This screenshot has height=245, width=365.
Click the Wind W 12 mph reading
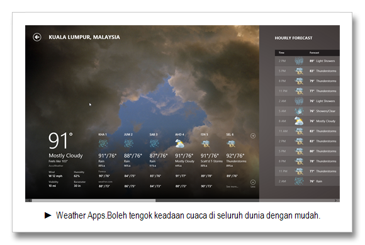55,174
